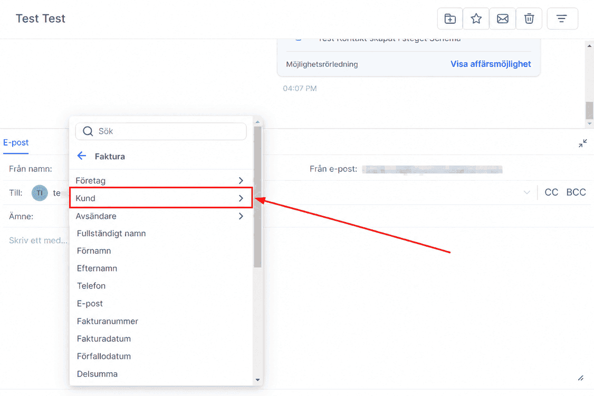The height and width of the screenshot is (396, 594).
Task: Open the Visa affärsmöjlighet link
Action: 491,64
